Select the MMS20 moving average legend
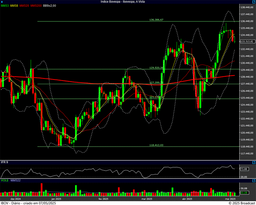The height and width of the screenshot is (205, 256). [x=25, y=6]
